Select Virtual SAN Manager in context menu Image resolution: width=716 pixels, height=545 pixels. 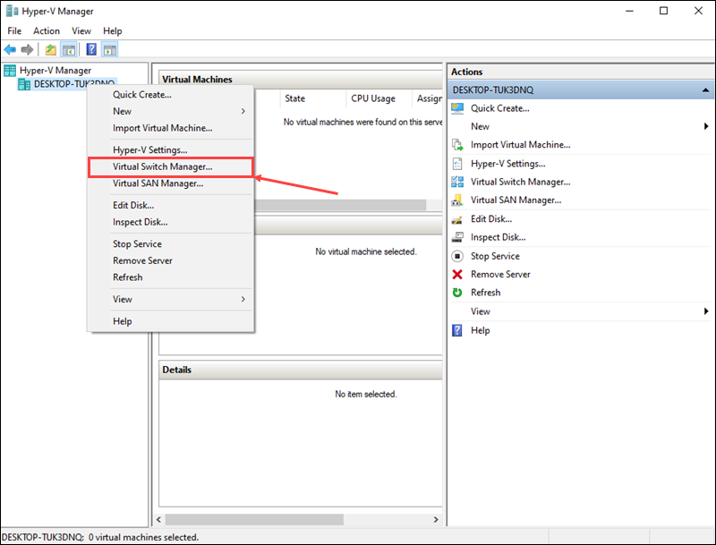click(170, 183)
